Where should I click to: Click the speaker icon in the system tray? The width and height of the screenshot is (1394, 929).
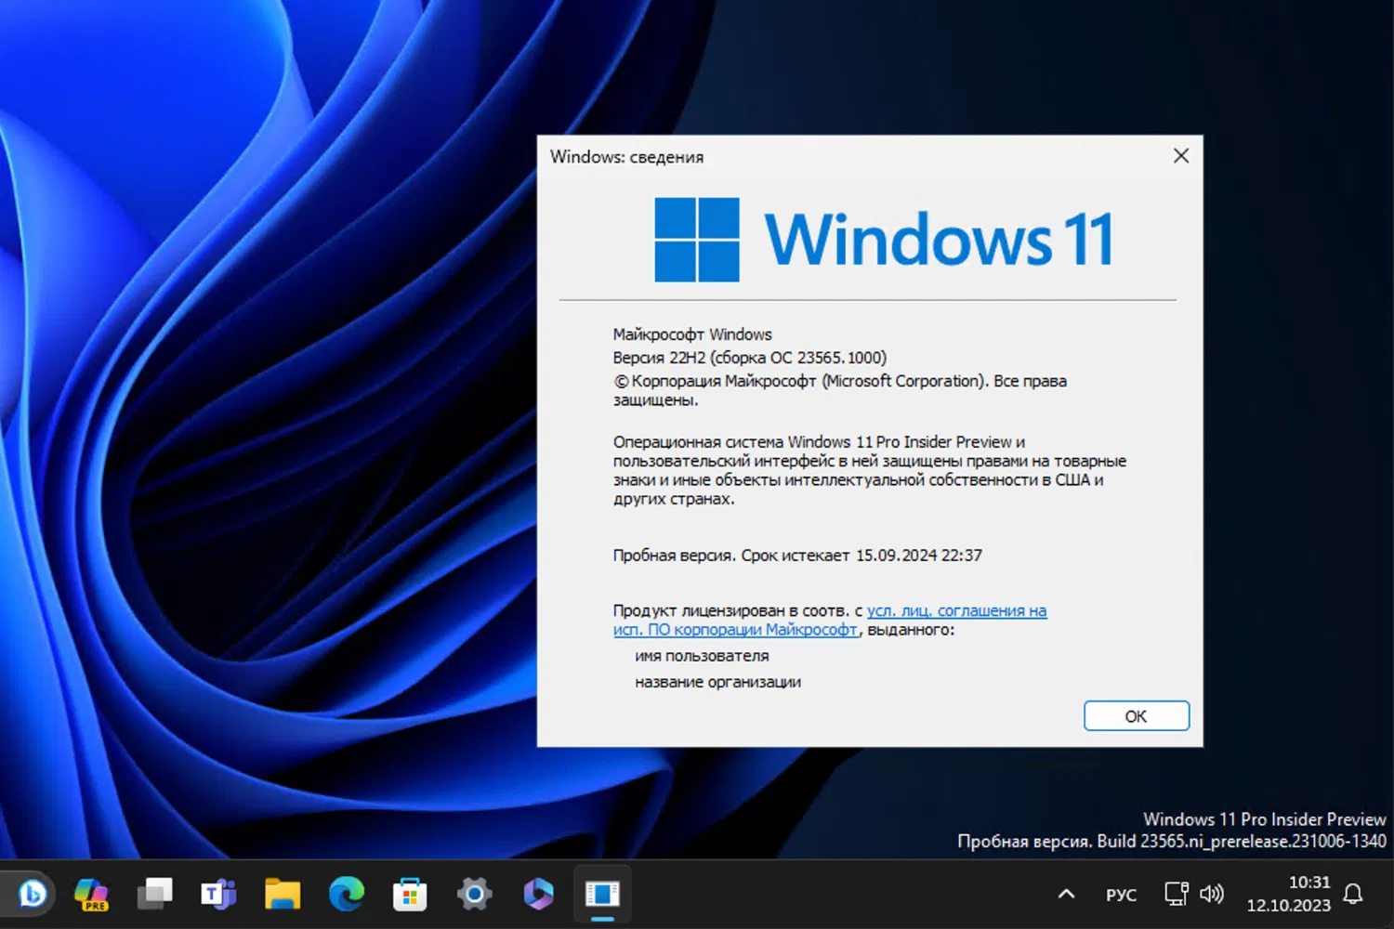1212,894
